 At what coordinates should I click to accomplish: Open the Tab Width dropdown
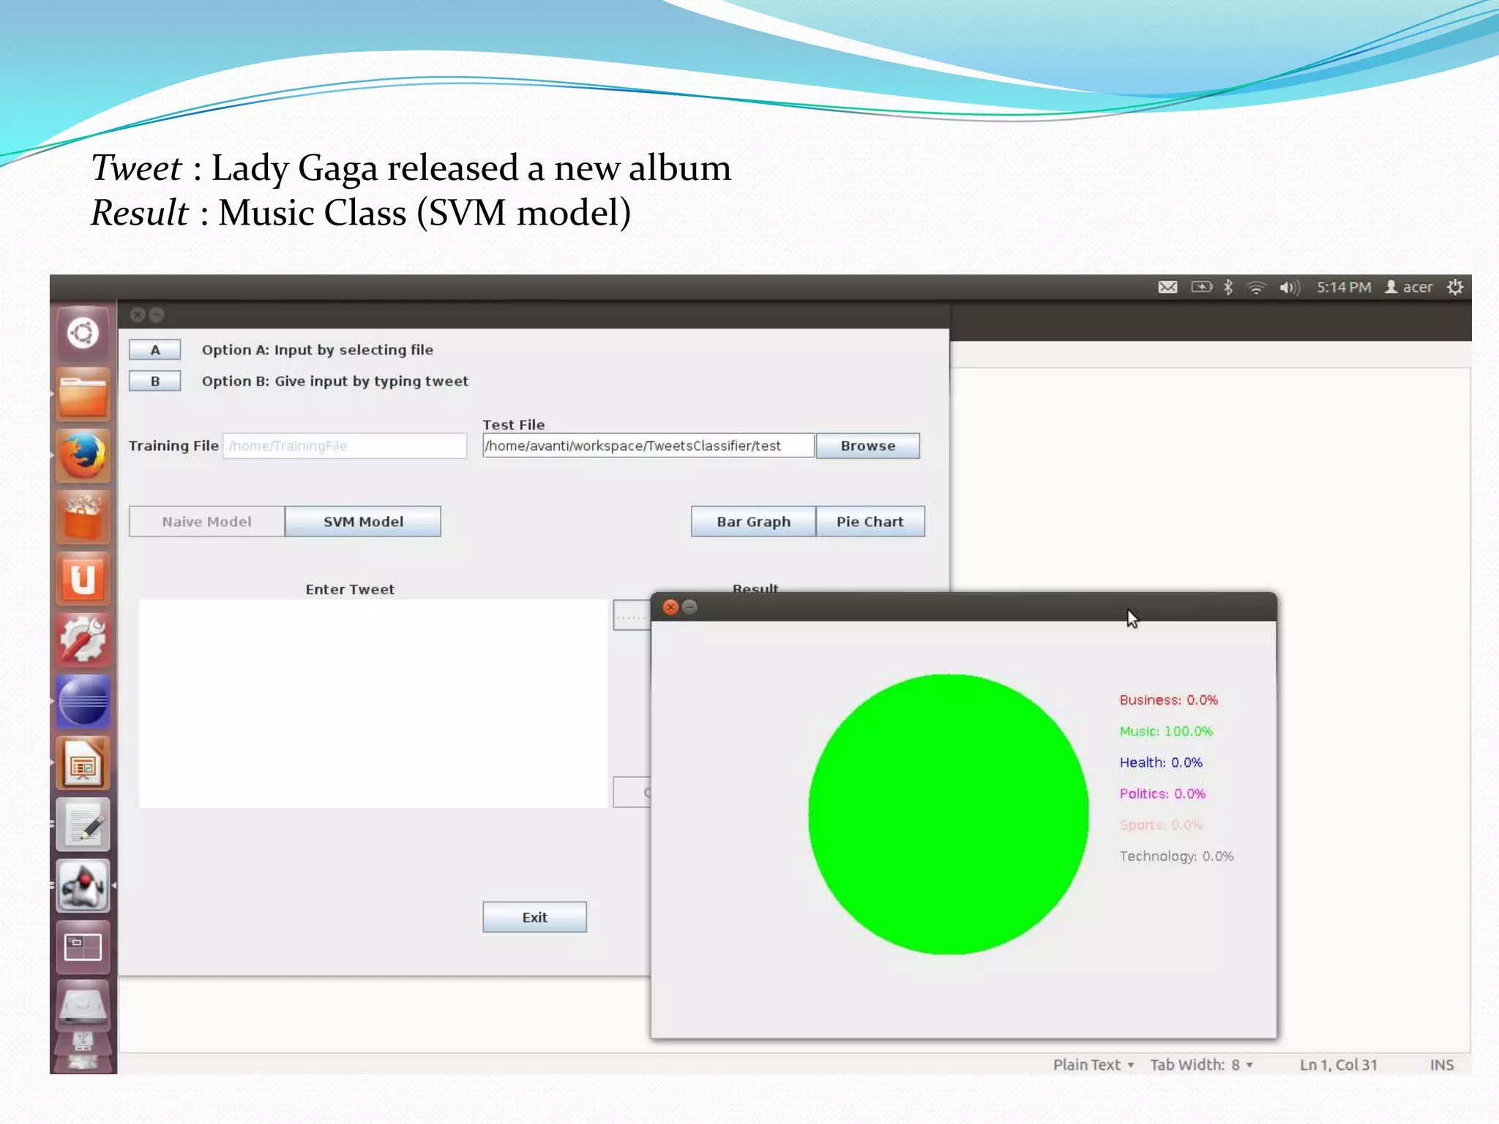(x=1200, y=1065)
